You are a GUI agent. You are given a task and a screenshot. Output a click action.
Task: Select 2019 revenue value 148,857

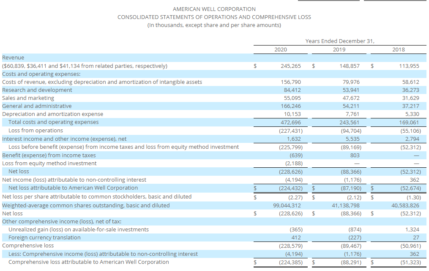(x=350, y=66)
